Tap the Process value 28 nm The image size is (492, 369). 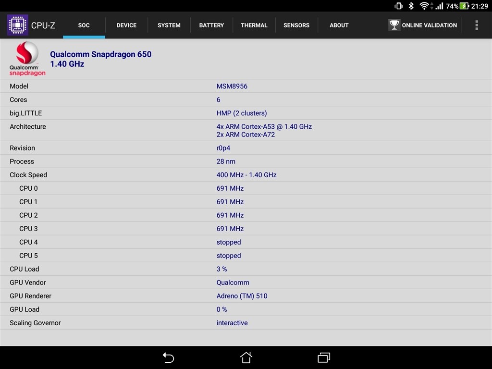[x=226, y=161]
